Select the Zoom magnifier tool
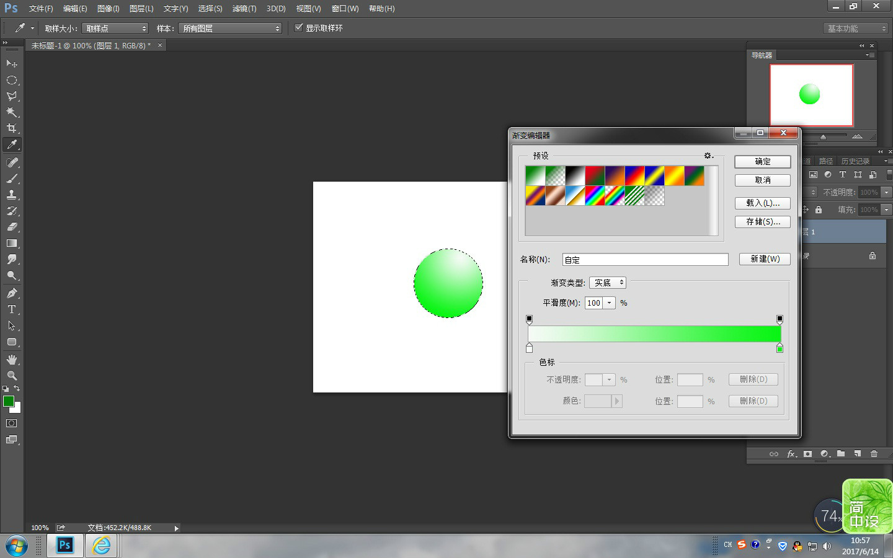 point(11,376)
